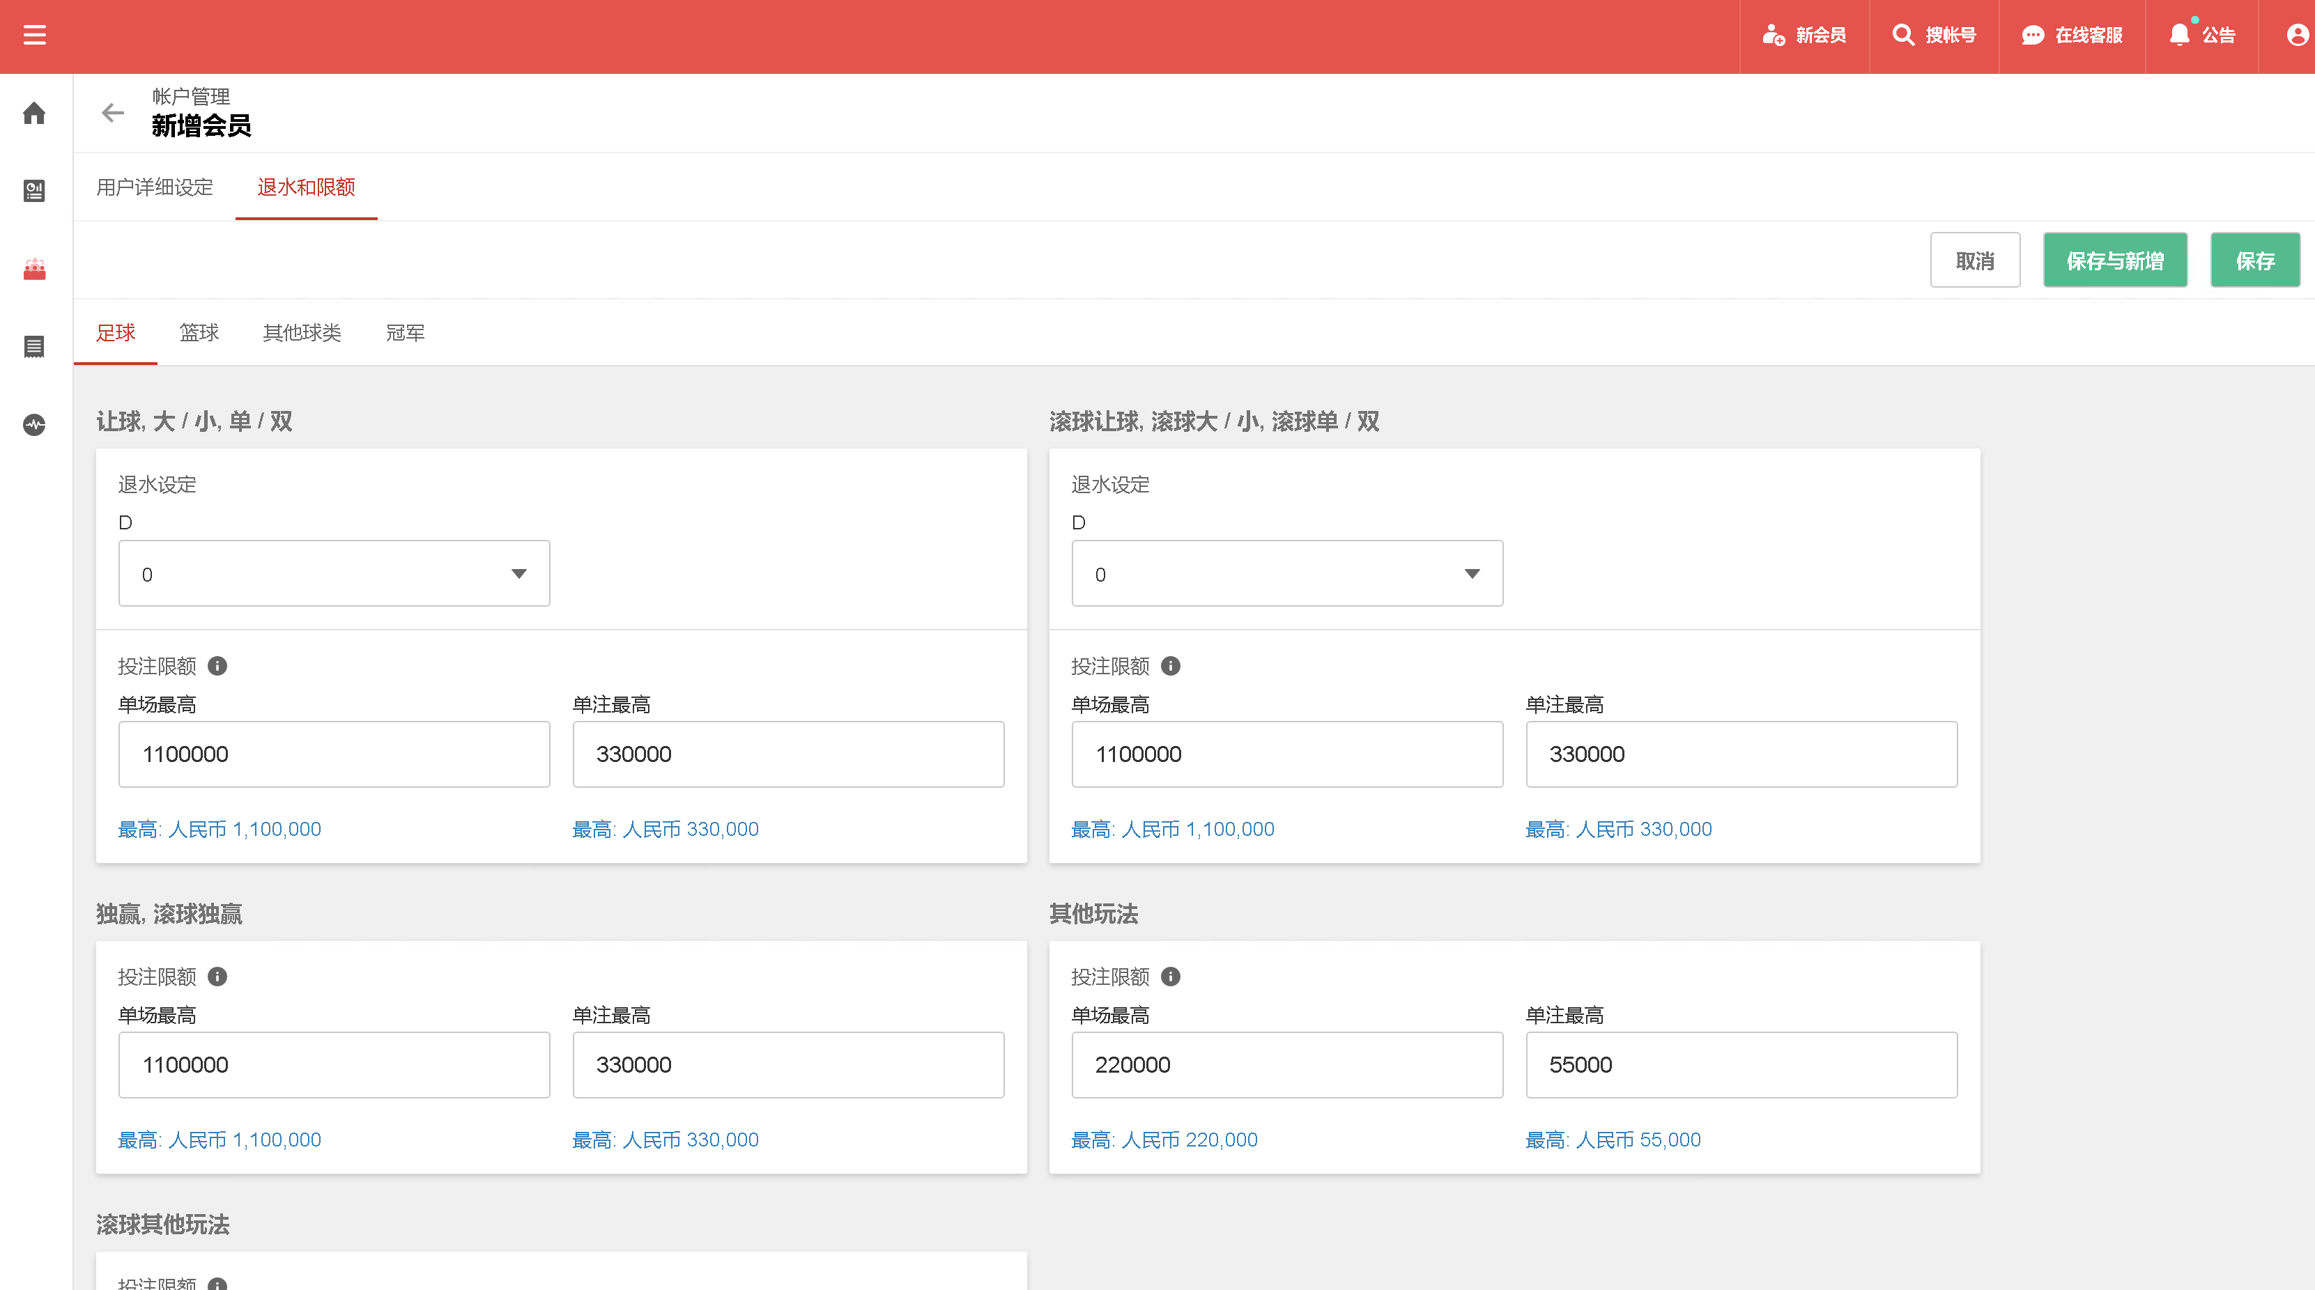Select the 冠军 category tab
The height and width of the screenshot is (1290, 2315).
click(404, 332)
